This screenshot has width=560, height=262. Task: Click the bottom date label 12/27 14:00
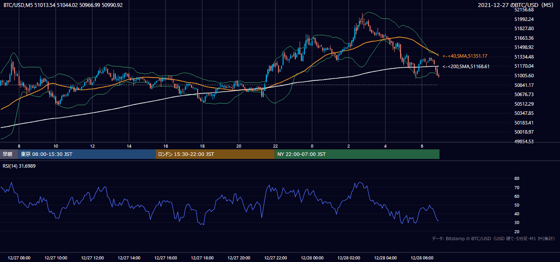129,258
